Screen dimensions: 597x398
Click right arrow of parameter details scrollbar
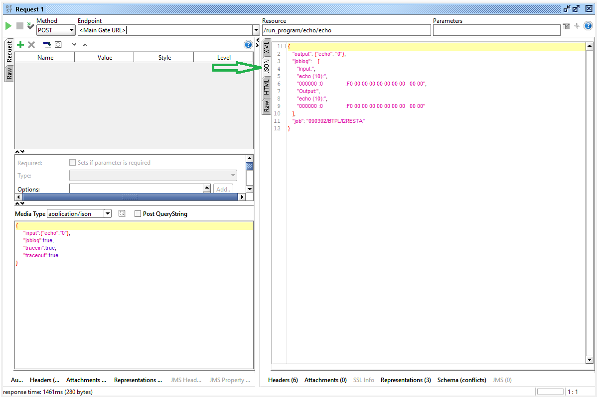coord(241,197)
